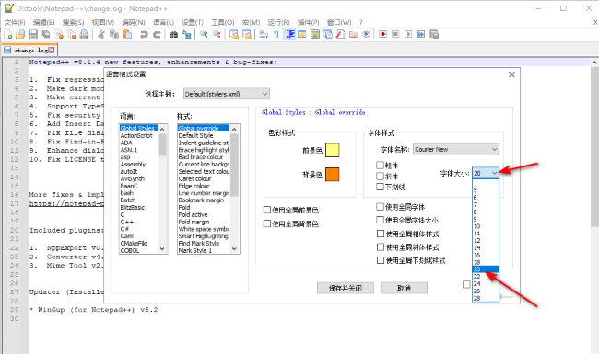Viewport: 599px width, 354px height.
Task: Click the Playback Macro icon
Action: pos(408,35)
